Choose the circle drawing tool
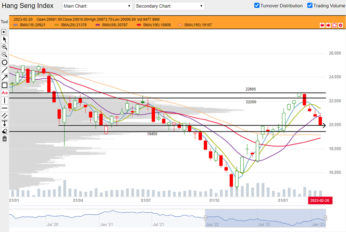Image resolution: width=346 pixels, height=232 pixels. coord(4,62)
